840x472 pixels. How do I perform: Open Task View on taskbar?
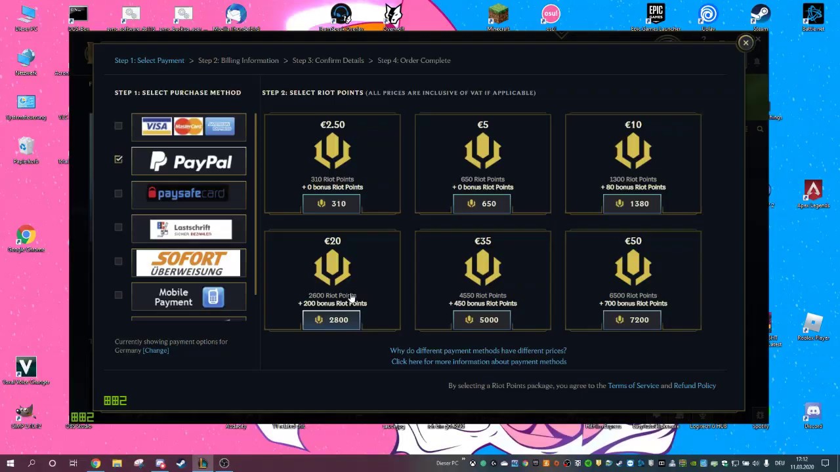(x=73, y=463)
